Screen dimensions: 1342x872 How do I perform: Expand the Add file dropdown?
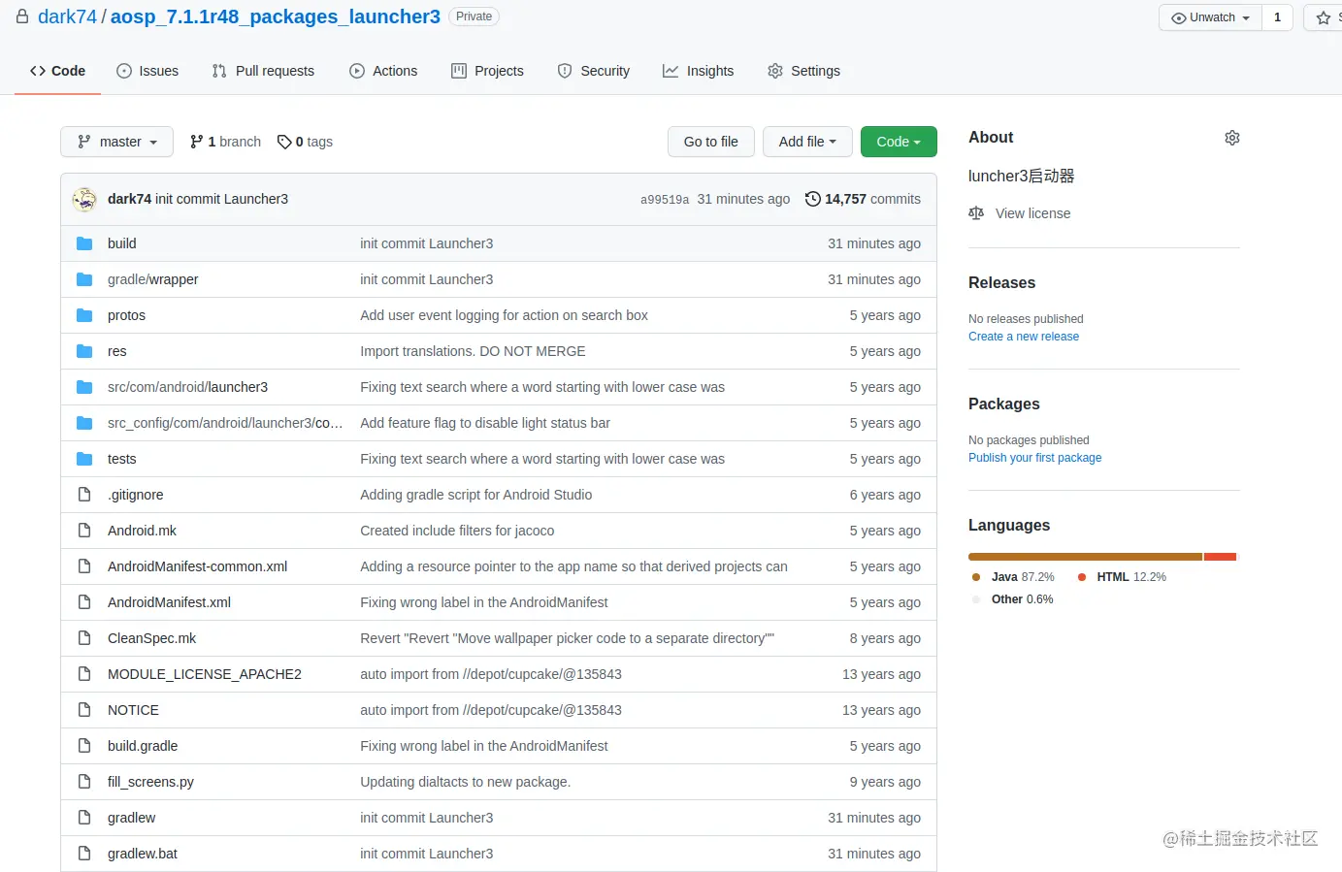click(x=807, y=142)
